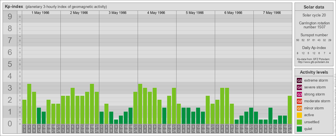Click the 7 May 21-24 hour bar
The height and width of the screenshot is (136, 336).
(x=290, y=110)
